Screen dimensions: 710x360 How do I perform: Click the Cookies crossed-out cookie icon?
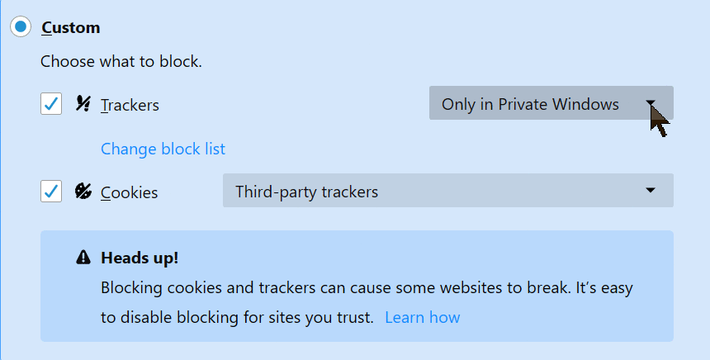83,192
